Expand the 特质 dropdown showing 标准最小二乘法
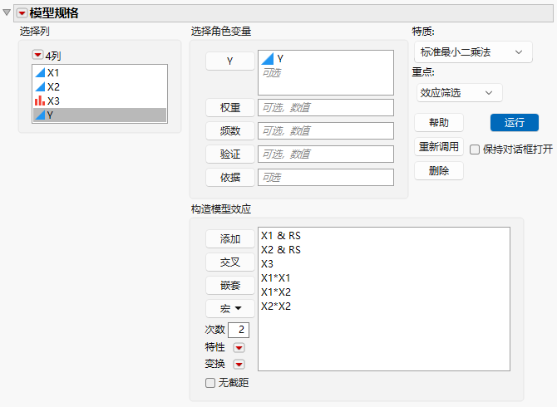The image size is (557, 407). click(473, 52)
